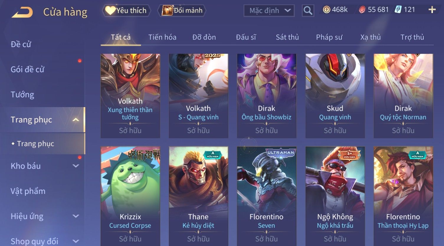Select the Krizzix Cursed Corpse skin card
444x246 pixels.
pyautogui.click(x=130, y=196)
